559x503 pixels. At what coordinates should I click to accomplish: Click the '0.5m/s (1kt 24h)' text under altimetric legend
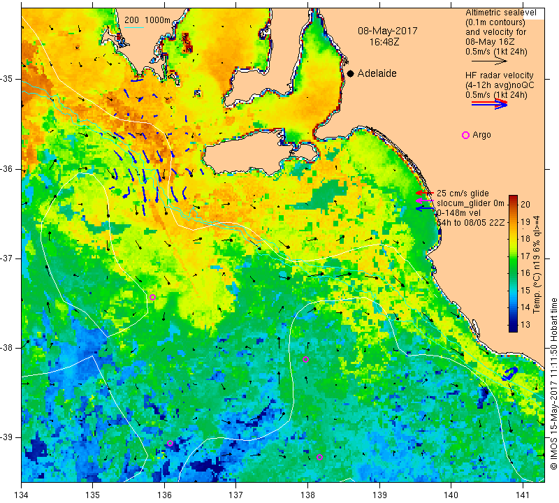496,52
